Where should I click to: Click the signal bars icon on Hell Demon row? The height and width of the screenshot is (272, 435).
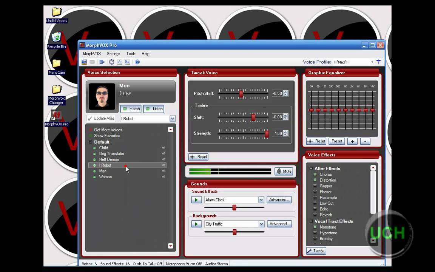click(x=164, y=159)
